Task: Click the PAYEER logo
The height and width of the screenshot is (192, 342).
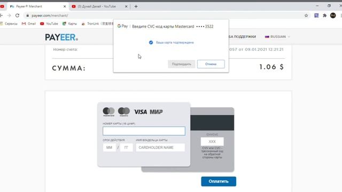Action: [61, 37]
